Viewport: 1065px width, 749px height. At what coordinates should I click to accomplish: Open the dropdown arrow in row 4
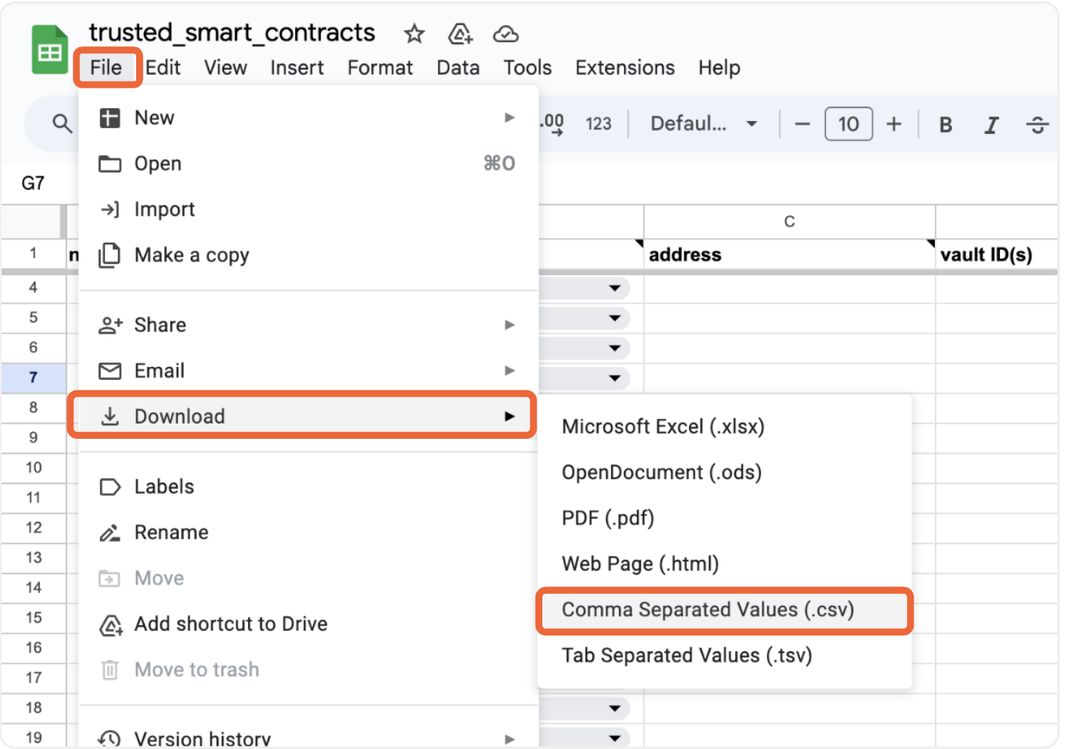tap(615, 288)
